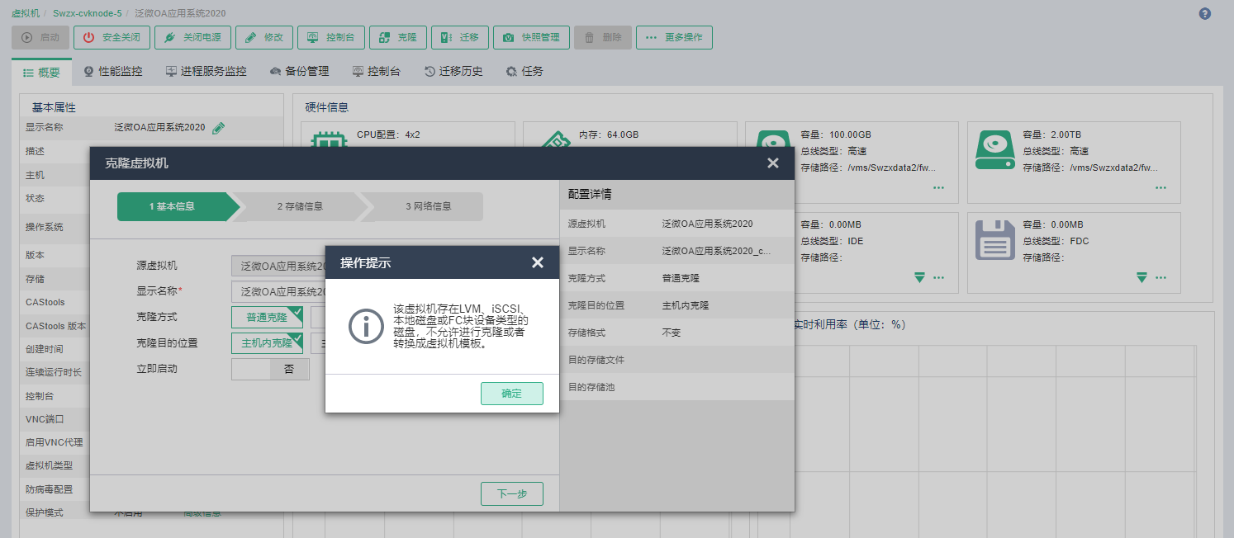Click the 连续运行时长 row label
The image size is (1234, 538).
54,372
